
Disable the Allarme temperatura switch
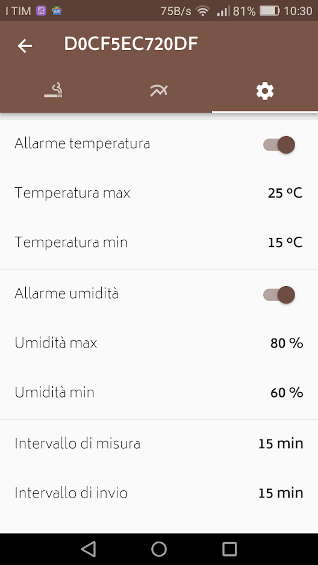pyautogui.click(x=279, y=145)
